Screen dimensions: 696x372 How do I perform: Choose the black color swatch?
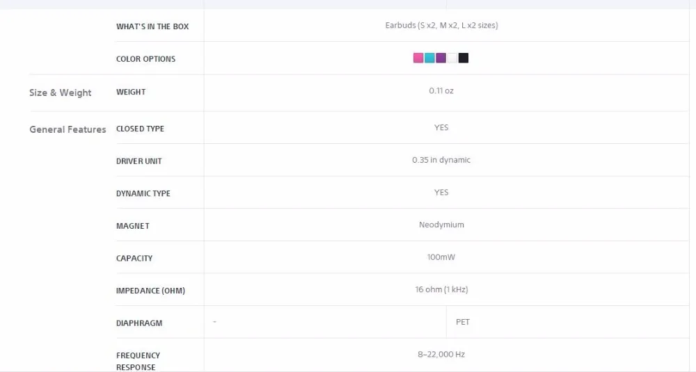(x=464, y=58)
